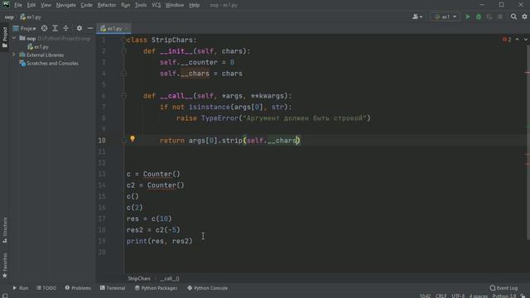Click CRLF line separator in status bar

pyautogui.click(x=441, y=296)
